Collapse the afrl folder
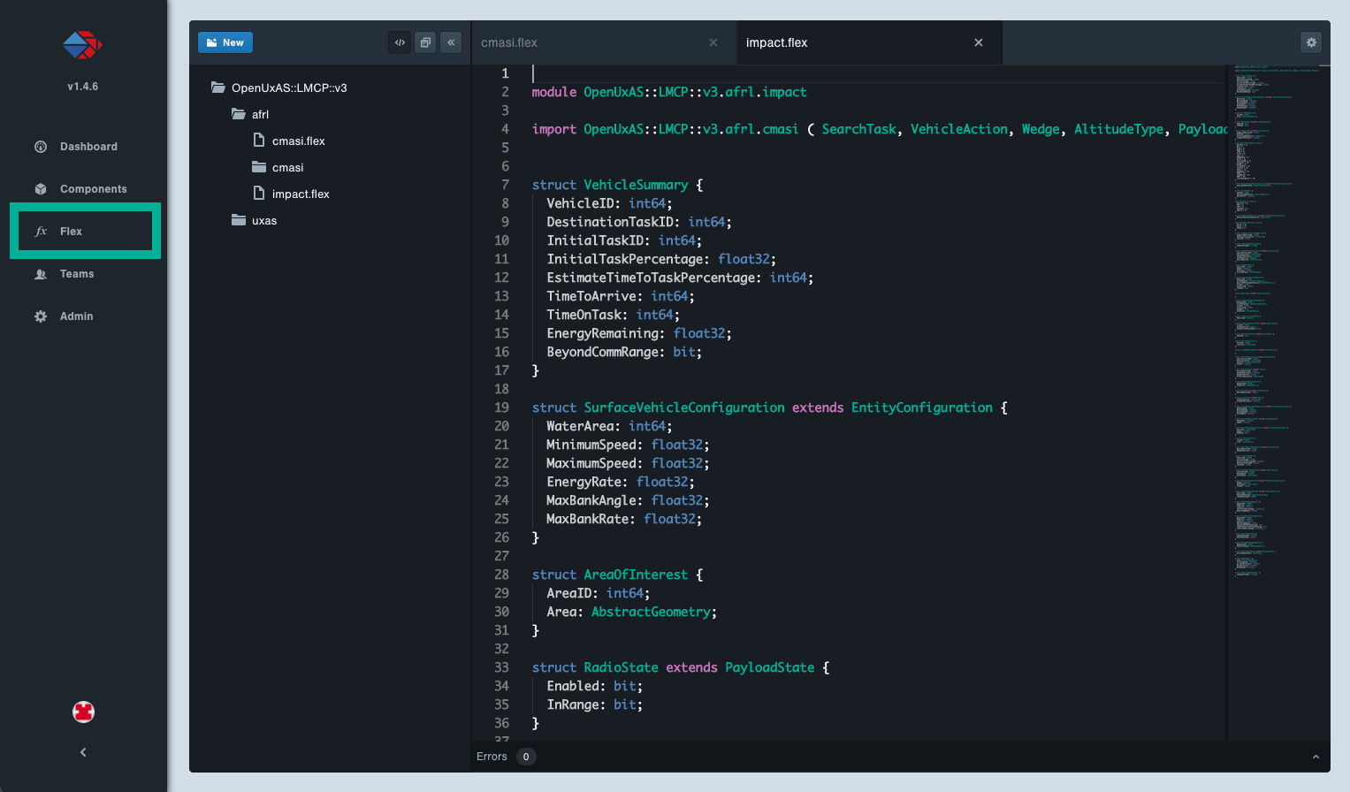The width and height of the screenshot is (1350, 792). pos(259,114)
